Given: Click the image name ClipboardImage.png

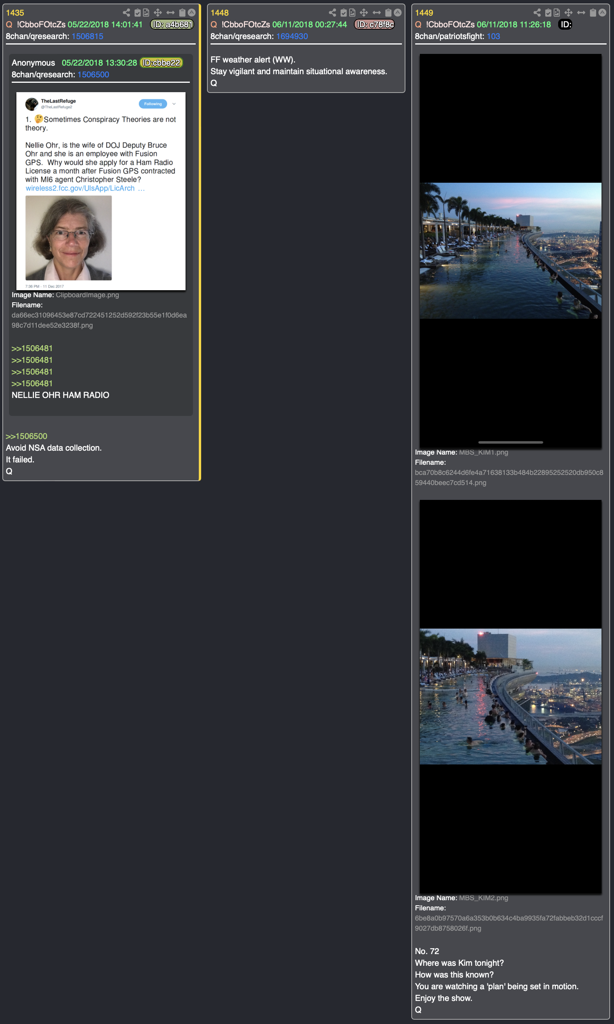Looking at the screenshot, I should pos(87,295).
